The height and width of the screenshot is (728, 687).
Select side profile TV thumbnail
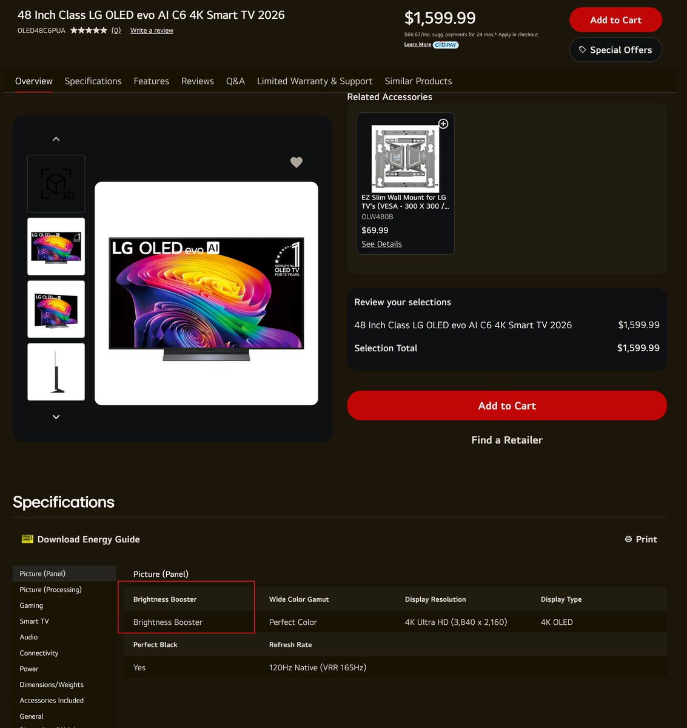tap(56, 372)
